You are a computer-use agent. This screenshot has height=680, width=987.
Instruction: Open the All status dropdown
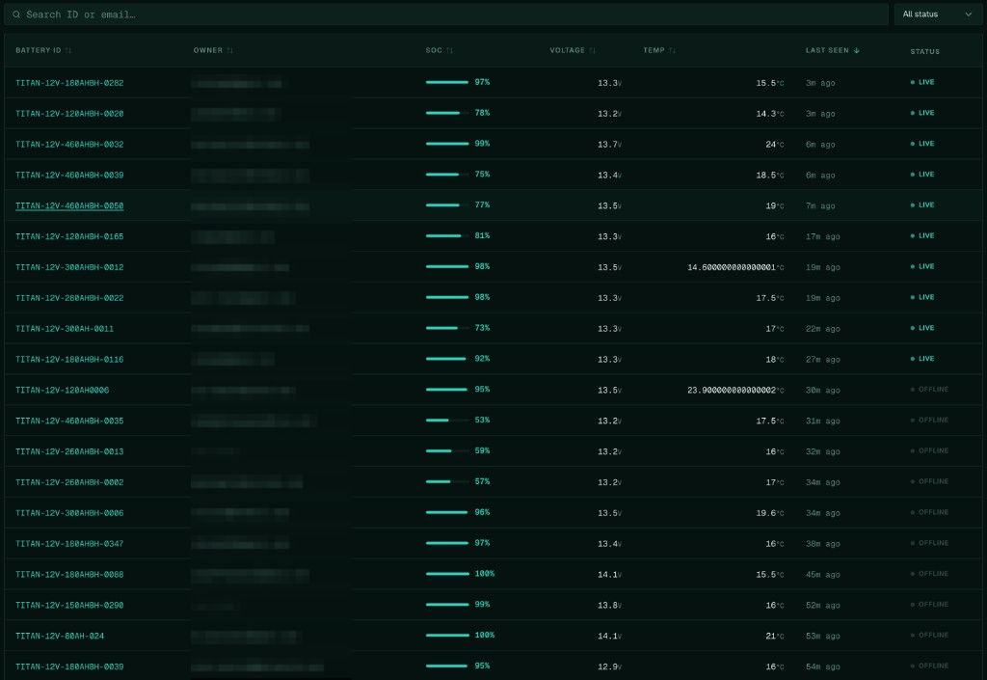937,14
